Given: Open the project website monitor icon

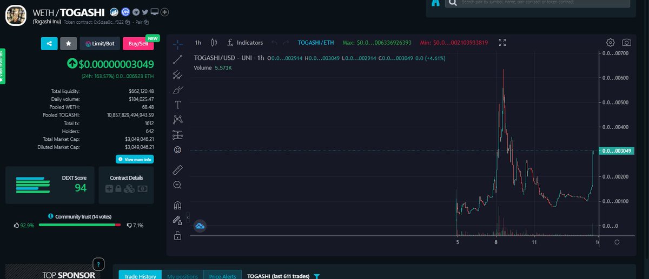Looking at the screenshot, I should coord(155,12).
